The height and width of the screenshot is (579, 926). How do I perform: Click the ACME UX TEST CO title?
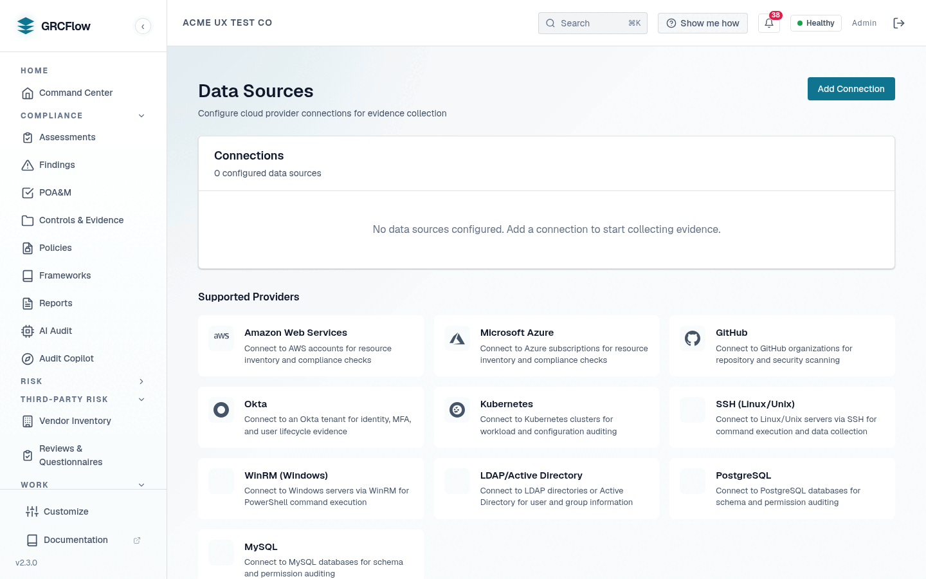[x=228, y=23]
